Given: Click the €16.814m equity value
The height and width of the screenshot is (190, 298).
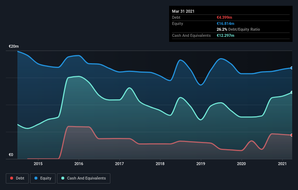Looking at the screenshot, I should click(225, 23).
